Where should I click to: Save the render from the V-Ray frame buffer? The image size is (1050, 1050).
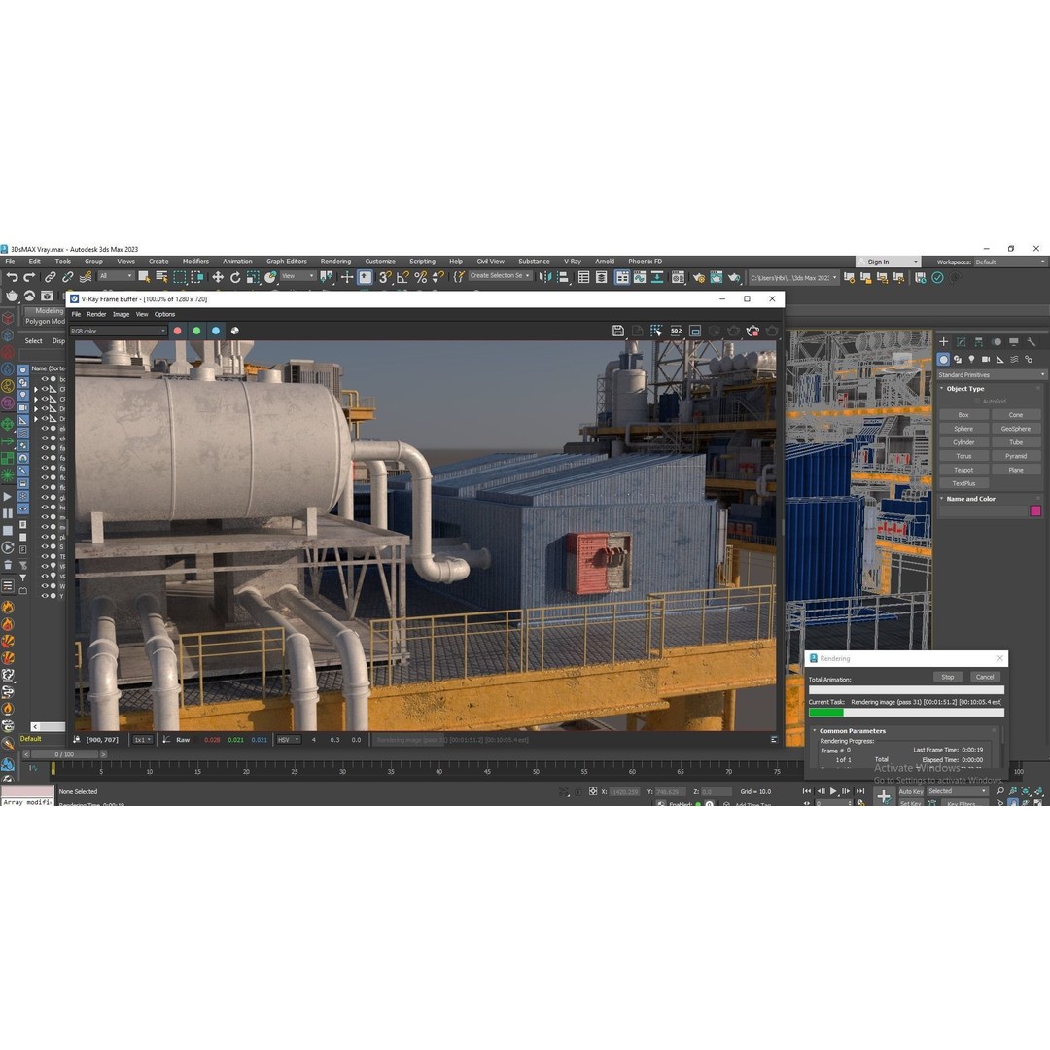pyautogui.click(x=618, y=331)
